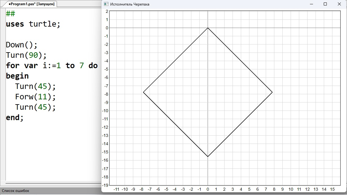
Task: Click y-axis label -16 on the plot
Action: pyautogui.click(x=105, y=160)
